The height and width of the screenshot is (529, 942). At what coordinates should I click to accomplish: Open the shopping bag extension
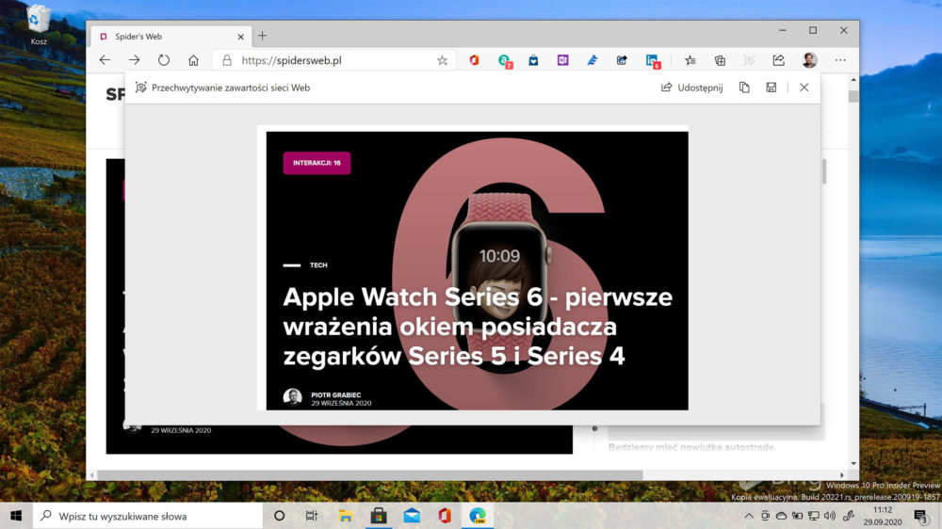[533, 60]
